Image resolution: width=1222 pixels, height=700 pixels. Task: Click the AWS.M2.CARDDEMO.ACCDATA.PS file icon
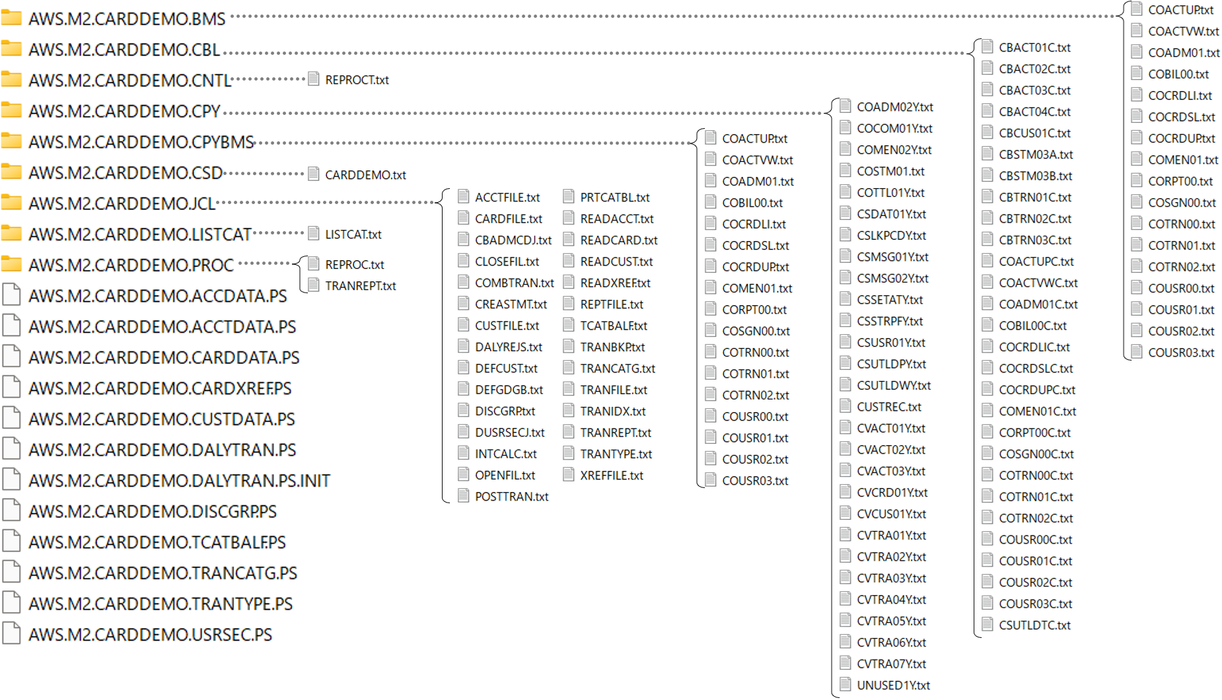coord(11,295)
